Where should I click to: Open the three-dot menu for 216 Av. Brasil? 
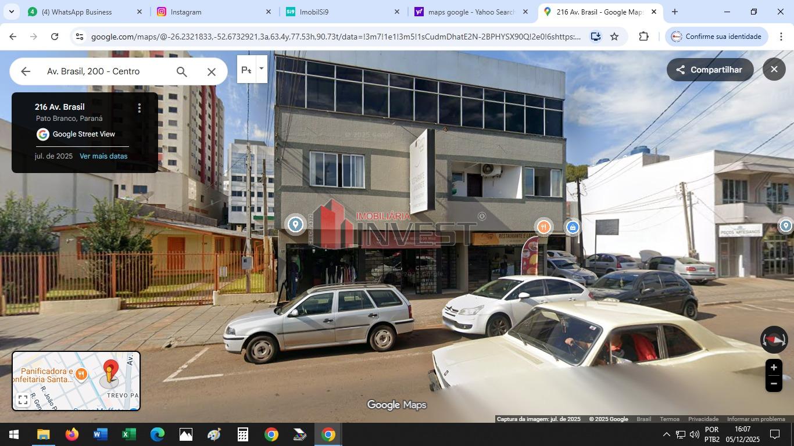pos(139,108)
